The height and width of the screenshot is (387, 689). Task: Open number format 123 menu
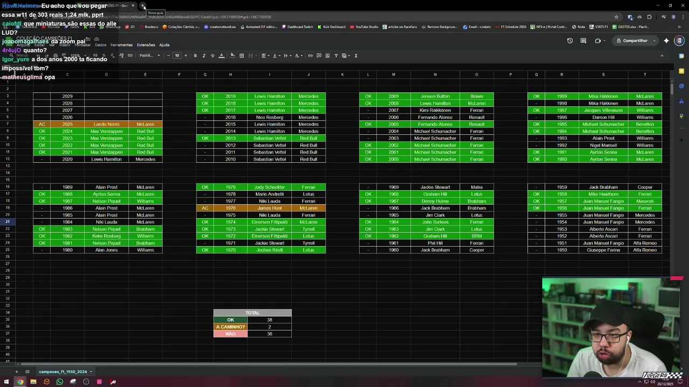tap(130, 55)
